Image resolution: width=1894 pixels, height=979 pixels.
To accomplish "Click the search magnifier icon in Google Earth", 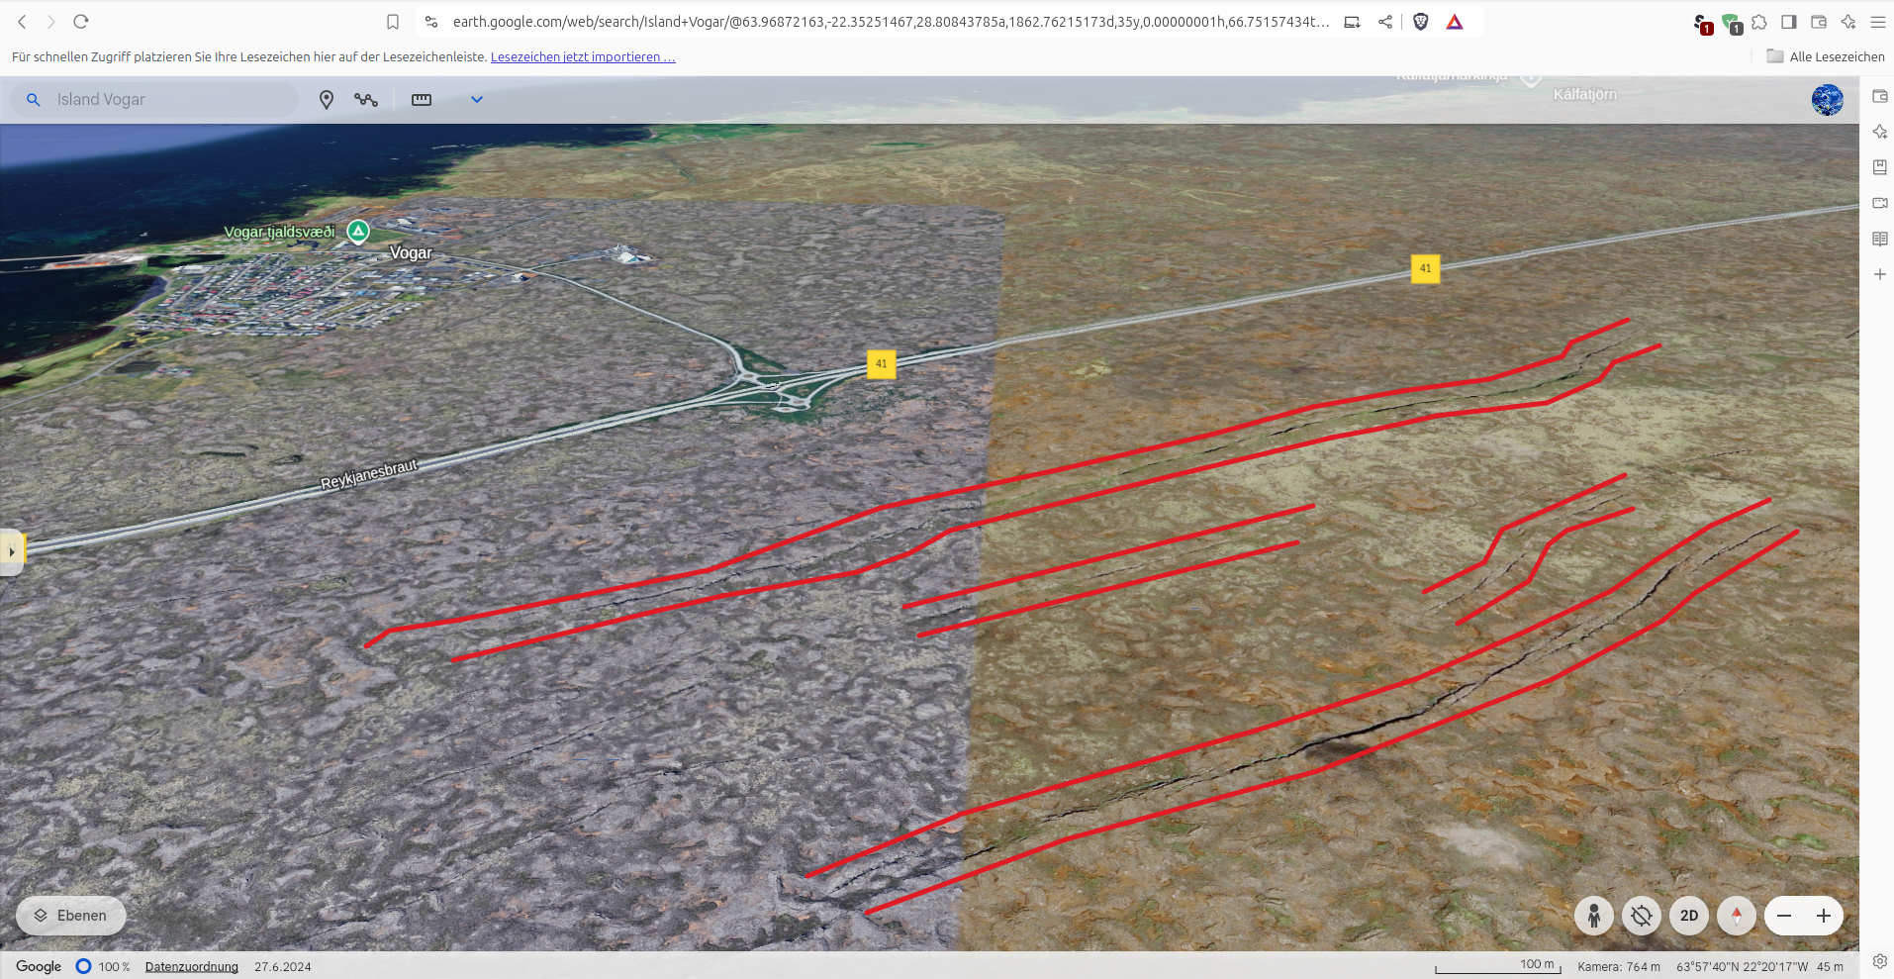I will tap(34, 100).
